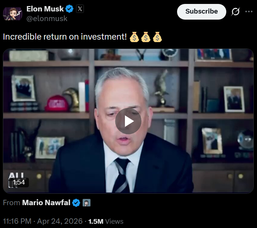The image size is (257, 228).
Task: Open the X affiliate badge
Action: pos(80,9)
